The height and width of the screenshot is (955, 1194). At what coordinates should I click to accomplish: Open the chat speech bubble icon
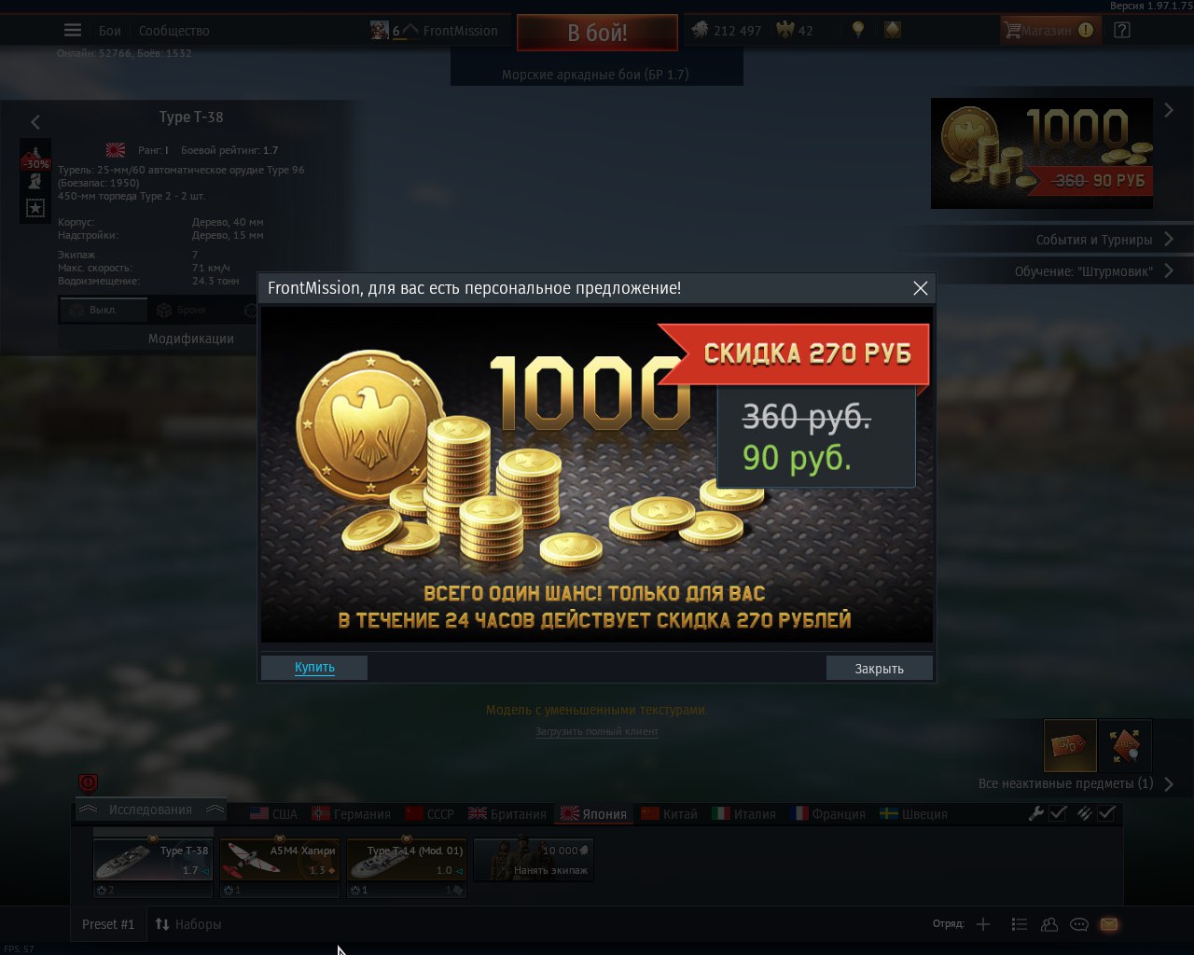(x=1079, y=924)
